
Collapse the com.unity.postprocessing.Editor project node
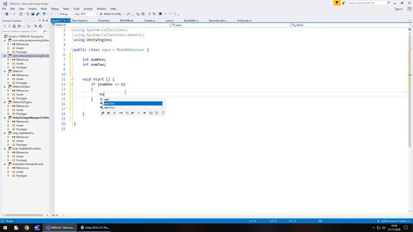click(x=5, y=41)
